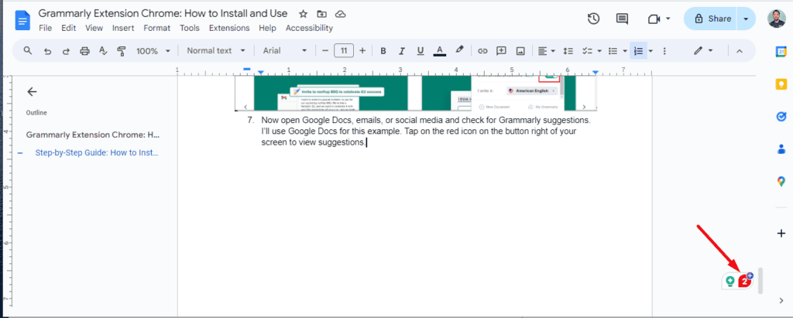Viewport: 793px width, 318px height.
Task: Open Google Keep side panel
Action: click(781, 84)
